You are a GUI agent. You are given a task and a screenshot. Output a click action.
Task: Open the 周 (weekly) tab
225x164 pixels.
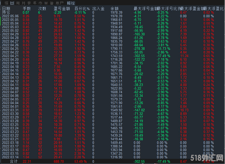(18, 3)
